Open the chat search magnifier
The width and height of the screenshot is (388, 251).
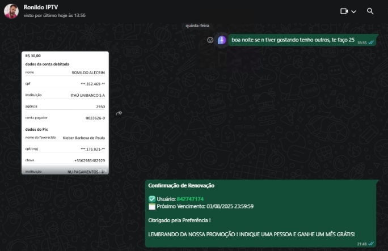(370, 11)
